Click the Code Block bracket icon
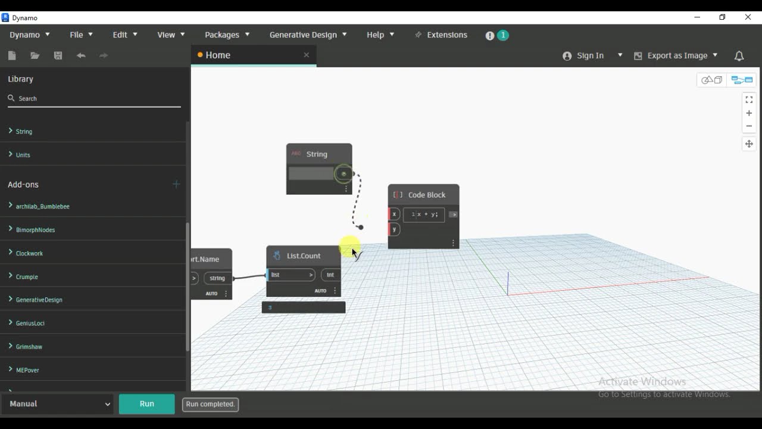762x429 pixels. (398, 195)
